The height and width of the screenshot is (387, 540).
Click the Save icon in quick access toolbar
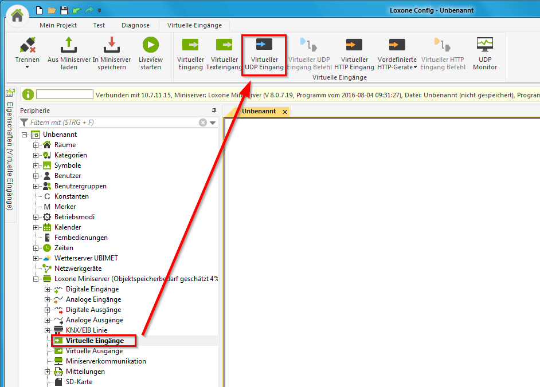pyautogui.click(x=64, y=10)
